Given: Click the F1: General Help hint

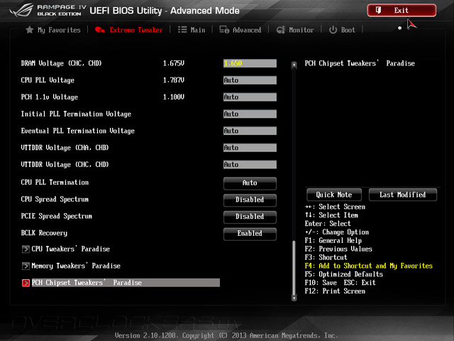Looking at the screenshot, I should click(x=333, y=241).
